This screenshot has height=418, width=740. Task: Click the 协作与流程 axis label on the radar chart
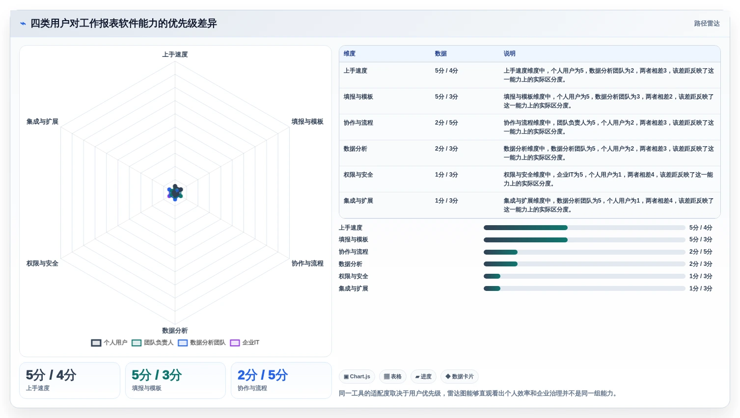click(x=307, y=263)
